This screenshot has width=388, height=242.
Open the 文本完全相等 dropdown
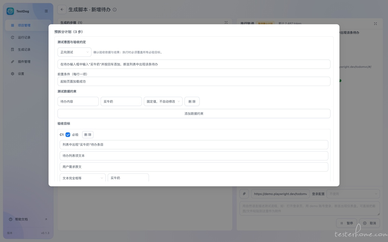[83, 178]
